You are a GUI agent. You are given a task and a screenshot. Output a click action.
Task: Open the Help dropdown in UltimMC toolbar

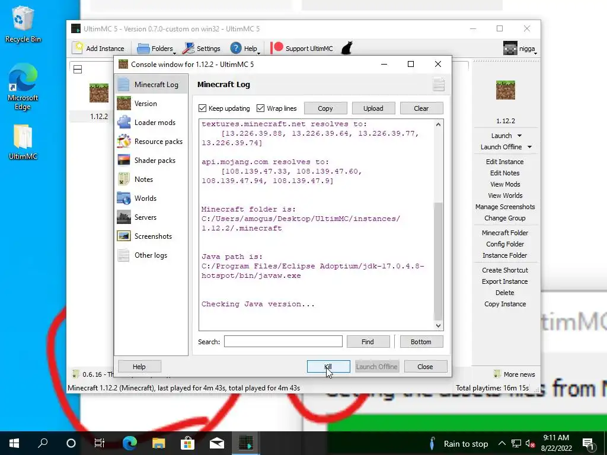pyautogui.click(x=245, y=49)
